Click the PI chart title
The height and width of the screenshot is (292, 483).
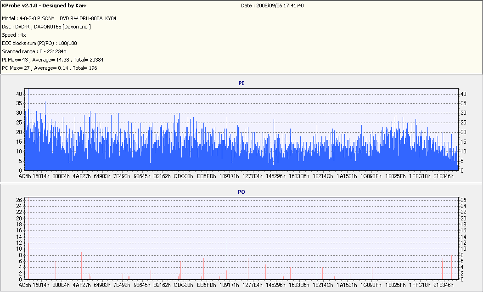point(241,83)
